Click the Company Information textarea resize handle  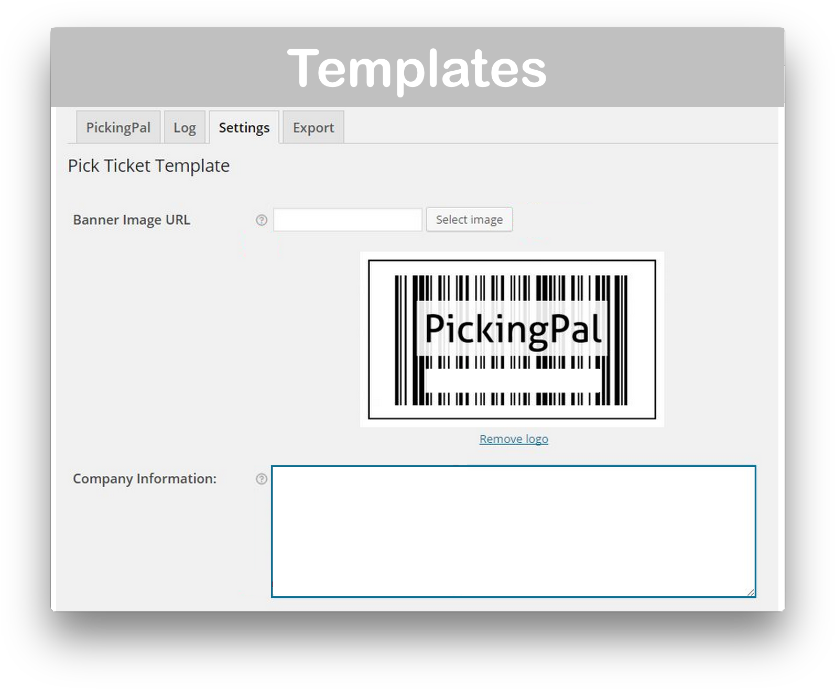[751, 592]
